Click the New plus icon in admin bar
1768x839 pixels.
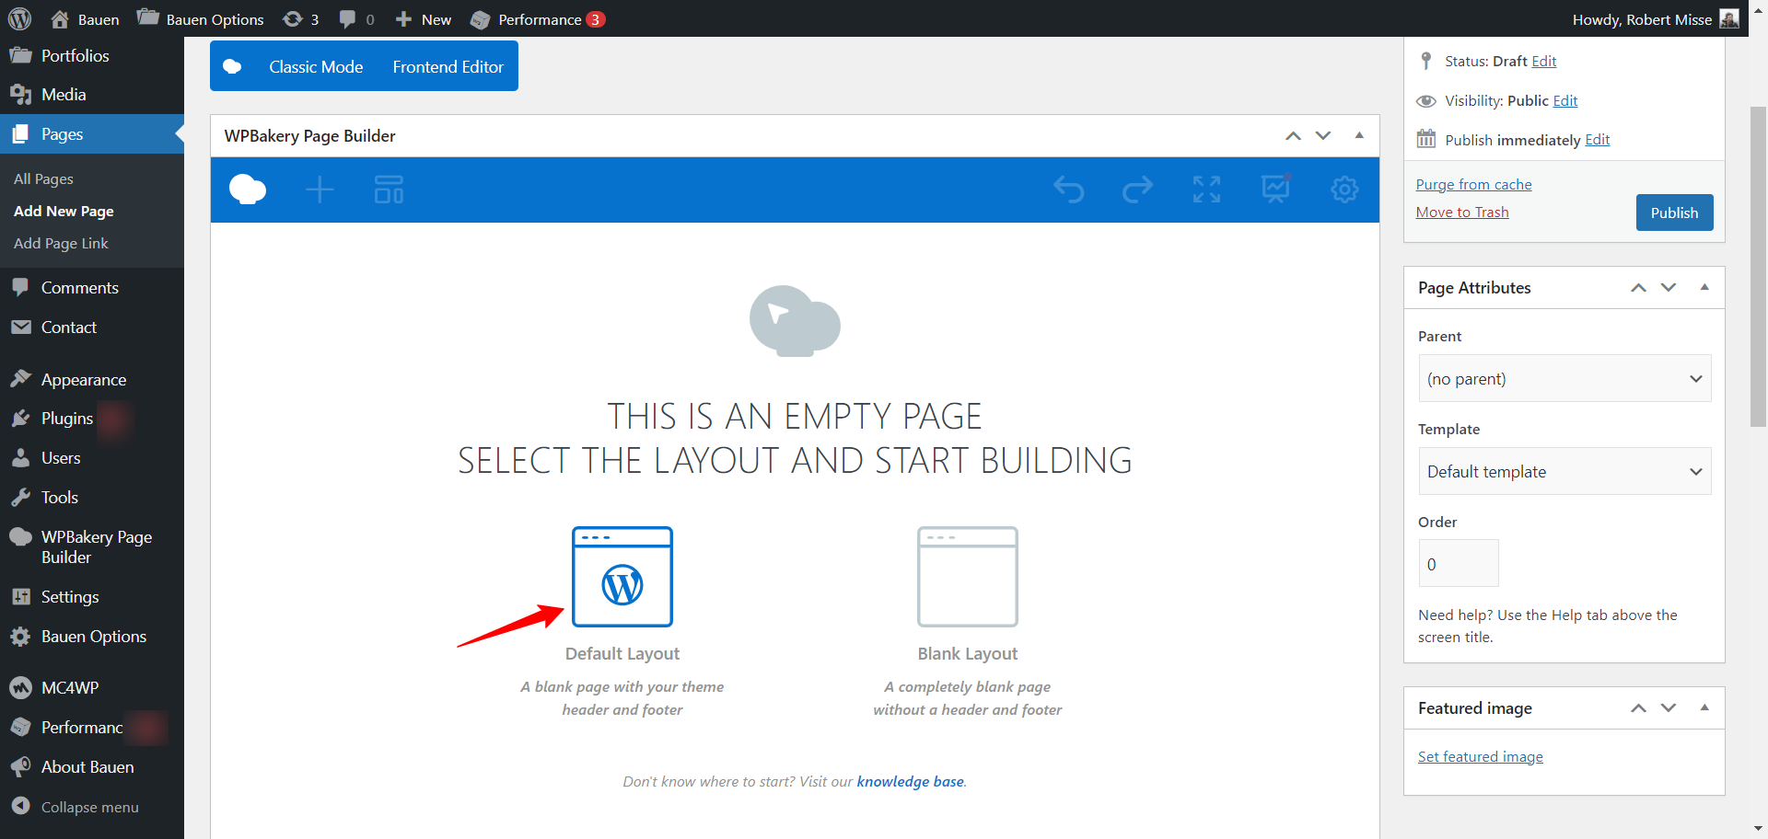point(403,19)
